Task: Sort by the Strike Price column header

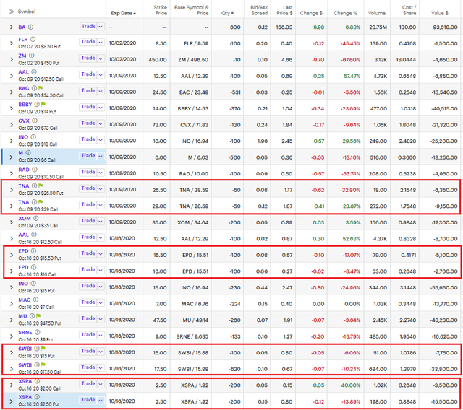Action: (161, 10)
